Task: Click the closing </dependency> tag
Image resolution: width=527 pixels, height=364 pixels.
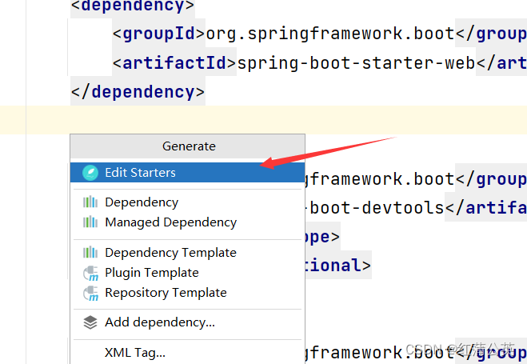Action: [x=138, y=92]
